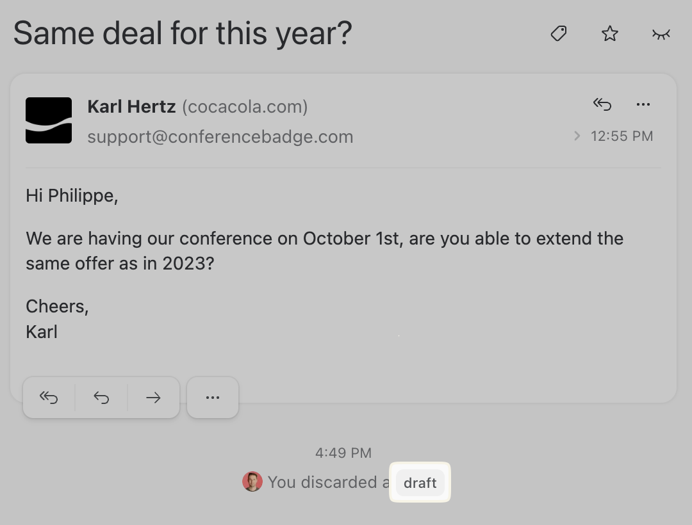The height and width of the screenshot is (525, 692).
Task: Expand details with the chevron beside 12:55 PM
Action: point(577,136)
